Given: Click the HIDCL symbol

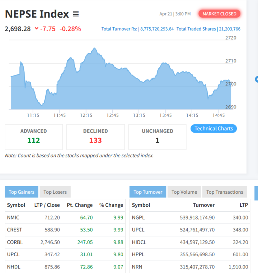Looking at the screenshot, I should click(x=139, y=242).
